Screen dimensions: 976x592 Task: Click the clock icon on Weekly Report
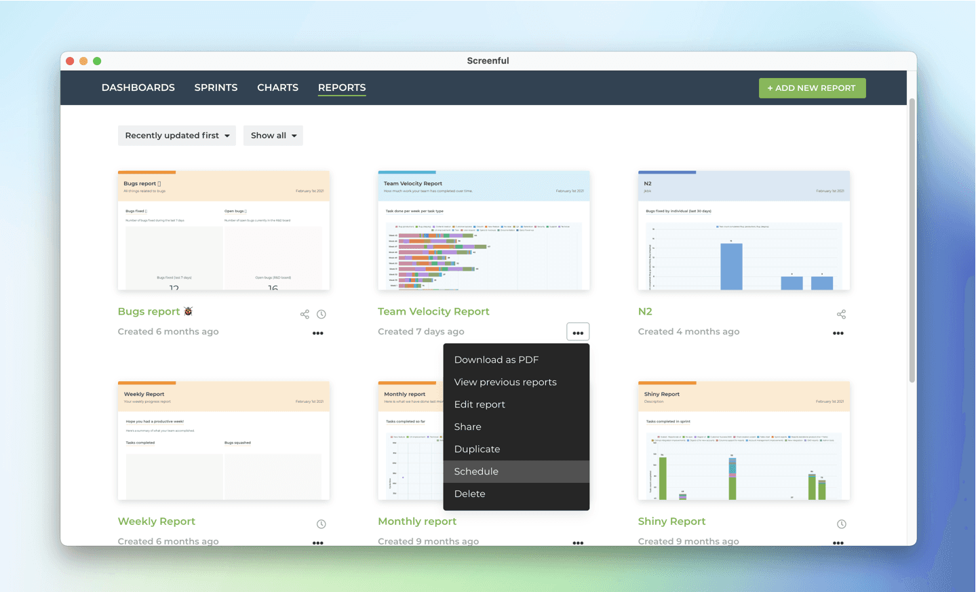pos(321,524)
